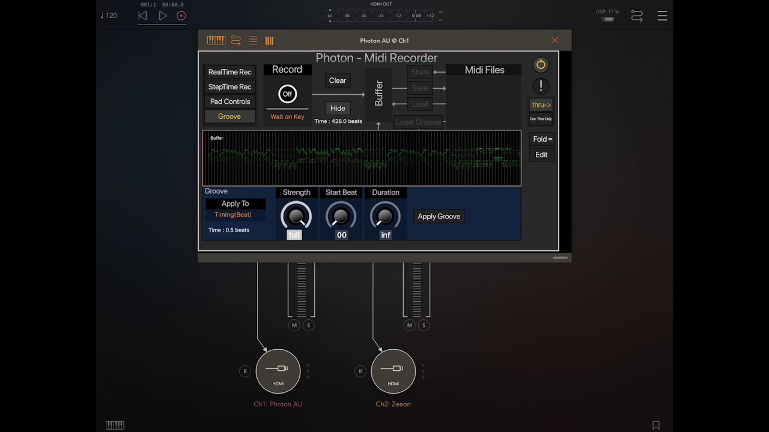Toggle the Fold = button

click(x=542, y=139)
